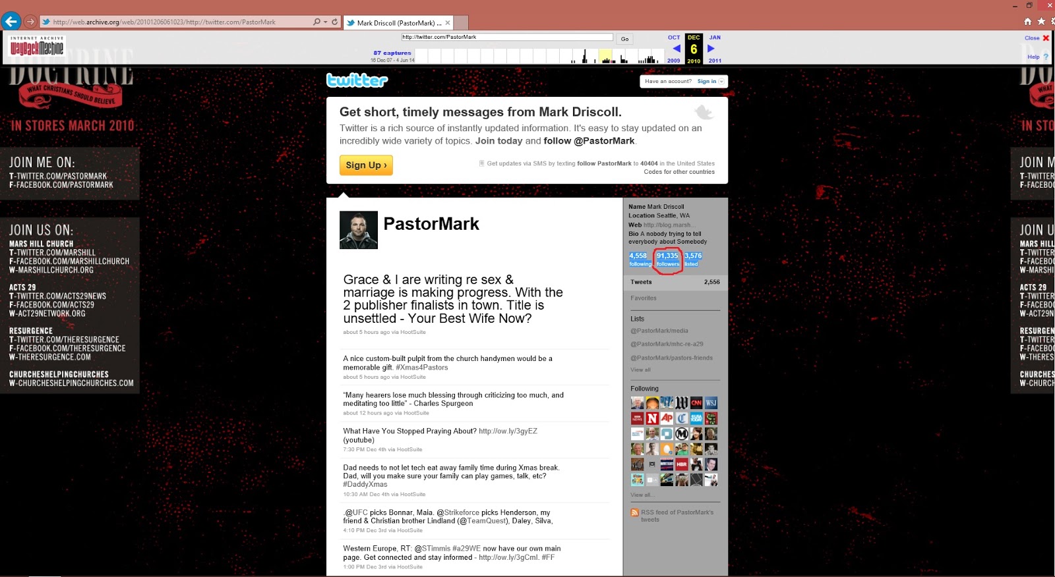Open the @TeamQuest mention link
The width and height of the screenshot is (1055, 577).
coord(485,521)
